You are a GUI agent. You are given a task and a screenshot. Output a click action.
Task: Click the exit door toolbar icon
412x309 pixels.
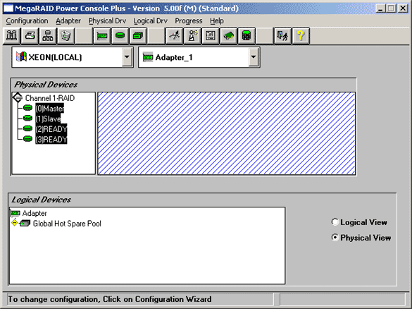[x=282, y=35]
